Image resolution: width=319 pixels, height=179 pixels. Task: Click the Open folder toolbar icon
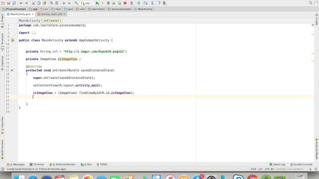pyautogui.click(x=3, y=3)
